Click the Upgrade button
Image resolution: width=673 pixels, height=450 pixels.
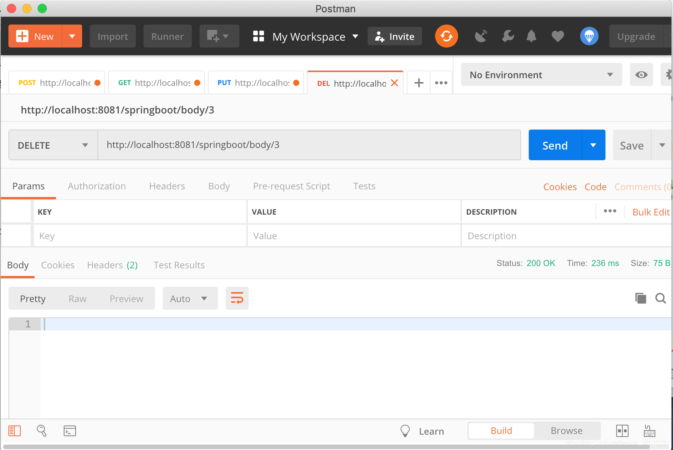tap(636, 36)
